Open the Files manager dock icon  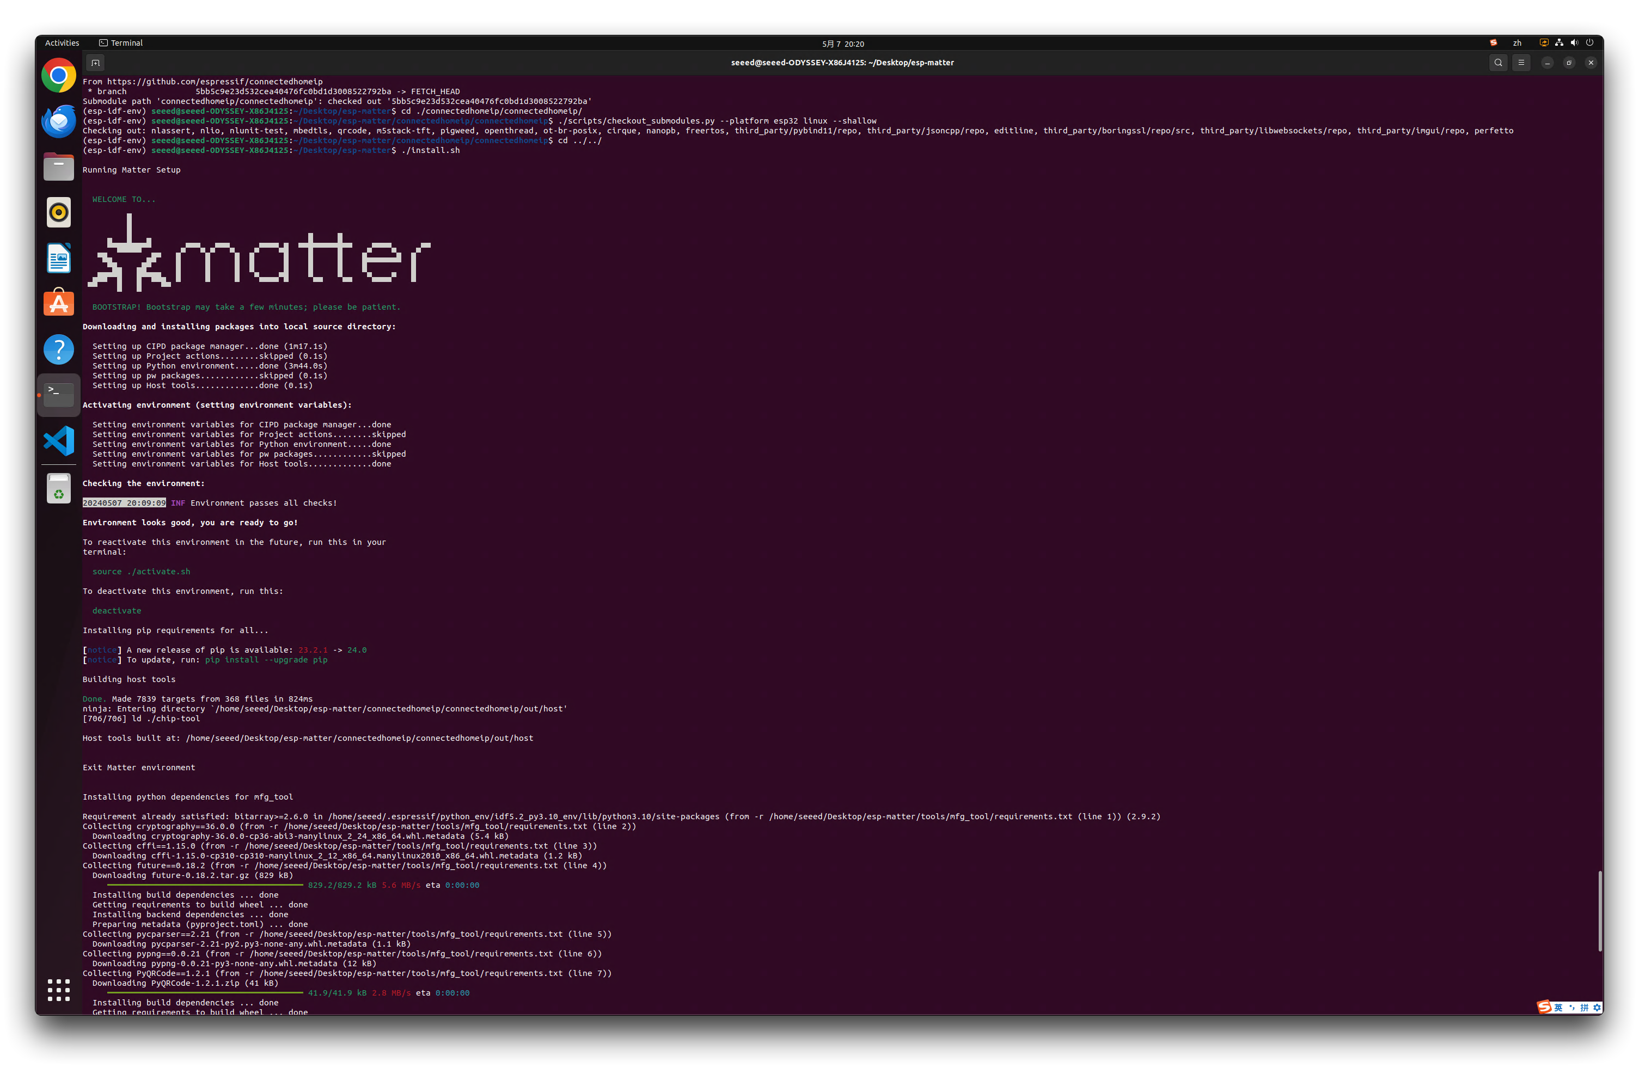pyautogui.click(x=59, y=167)
